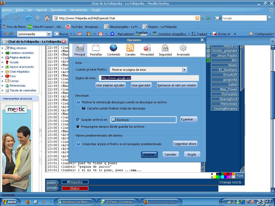275x206 pixels.
Task: Select 'Guardar archivos en' radio button
Action: click(x=78, y=120)
